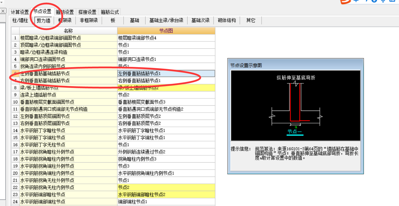Select row 水平钢筋拐角无柱外侧节点
Viewport: 399px width, 206px height.
(x=68, y=180)
